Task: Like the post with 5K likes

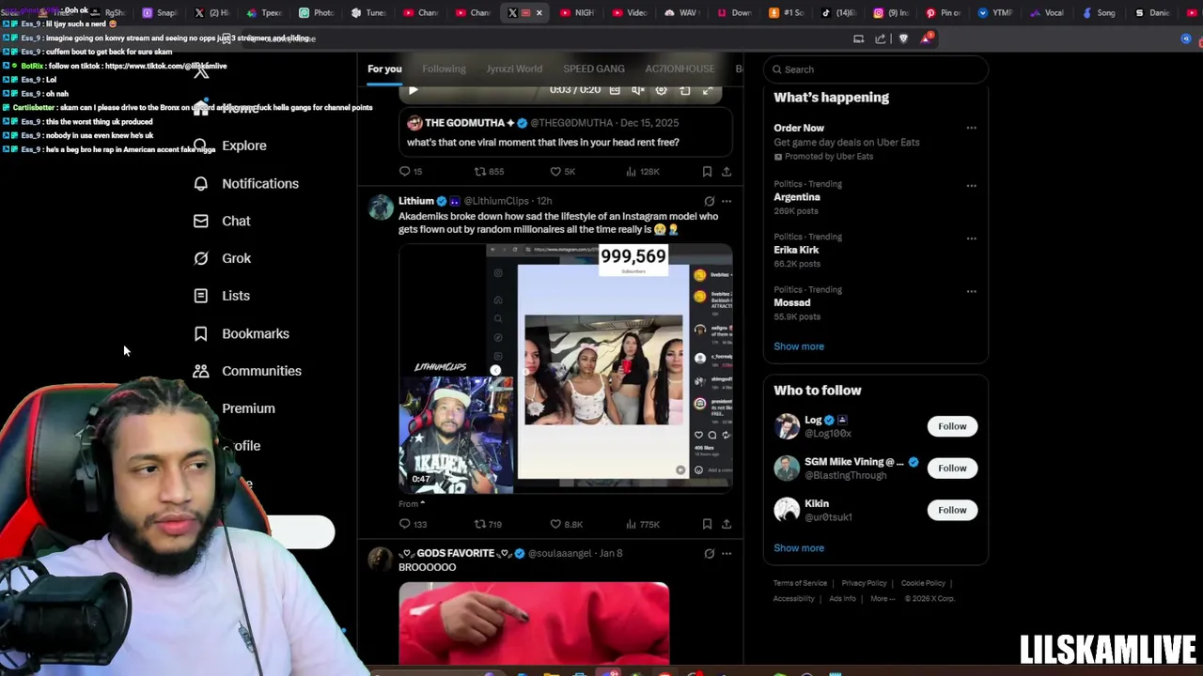Action: pos(562,172)
